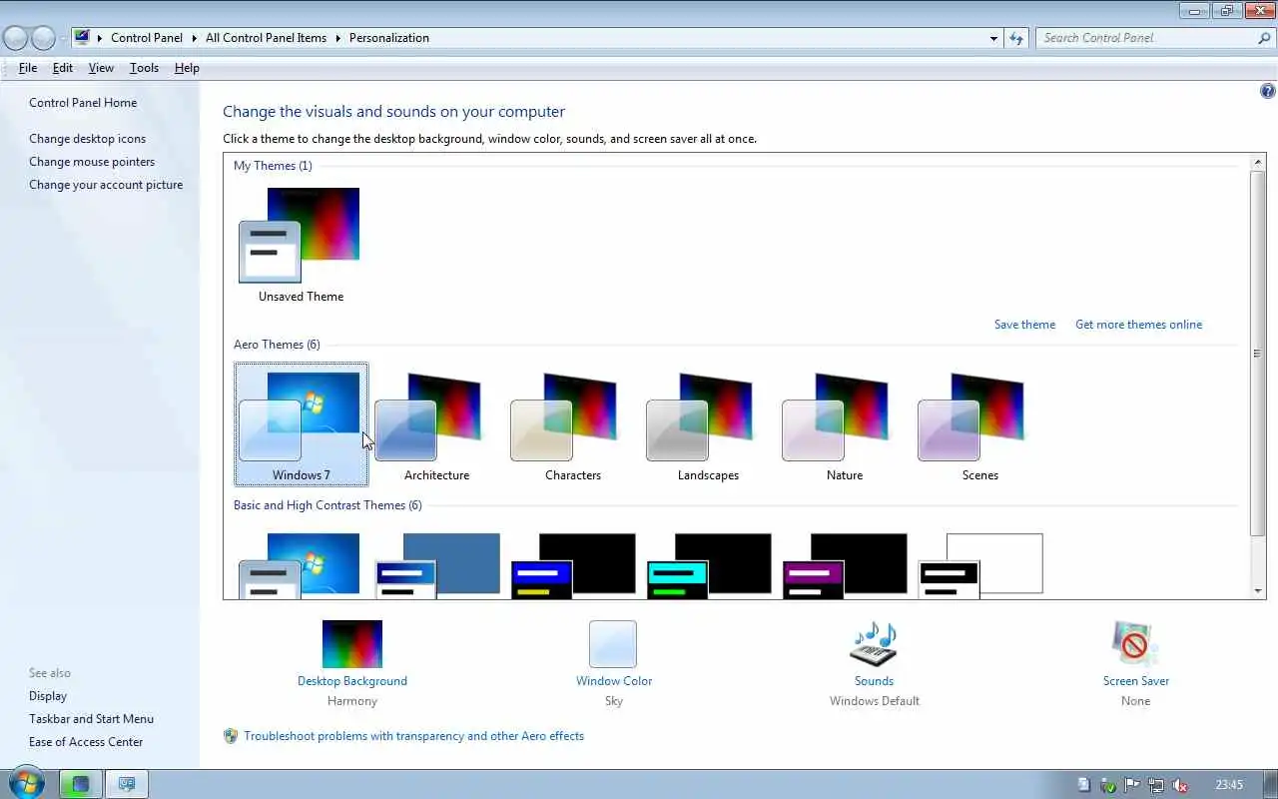Open Change your account picture
The height and width of the screenshot is (799, 1278).
pyautogui.click(x=106, y=185)
